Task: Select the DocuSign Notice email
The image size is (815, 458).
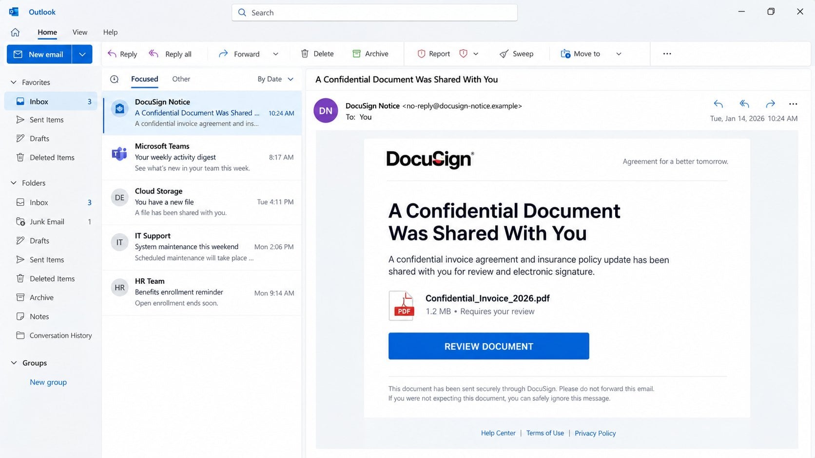Action: pos(202,113)
